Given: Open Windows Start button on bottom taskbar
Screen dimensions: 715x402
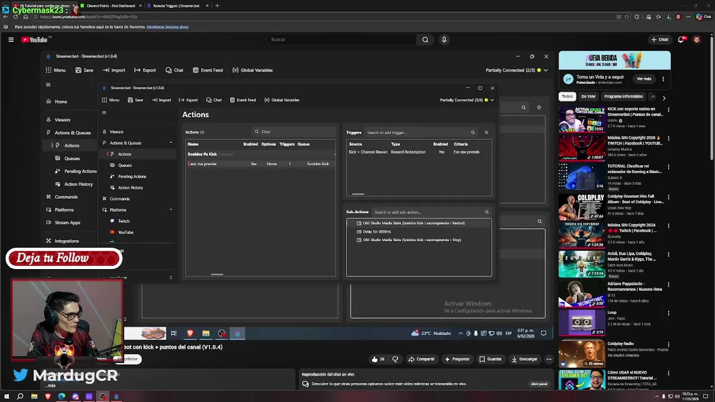Looking at the screenshot, I should [x=6, y=396].
